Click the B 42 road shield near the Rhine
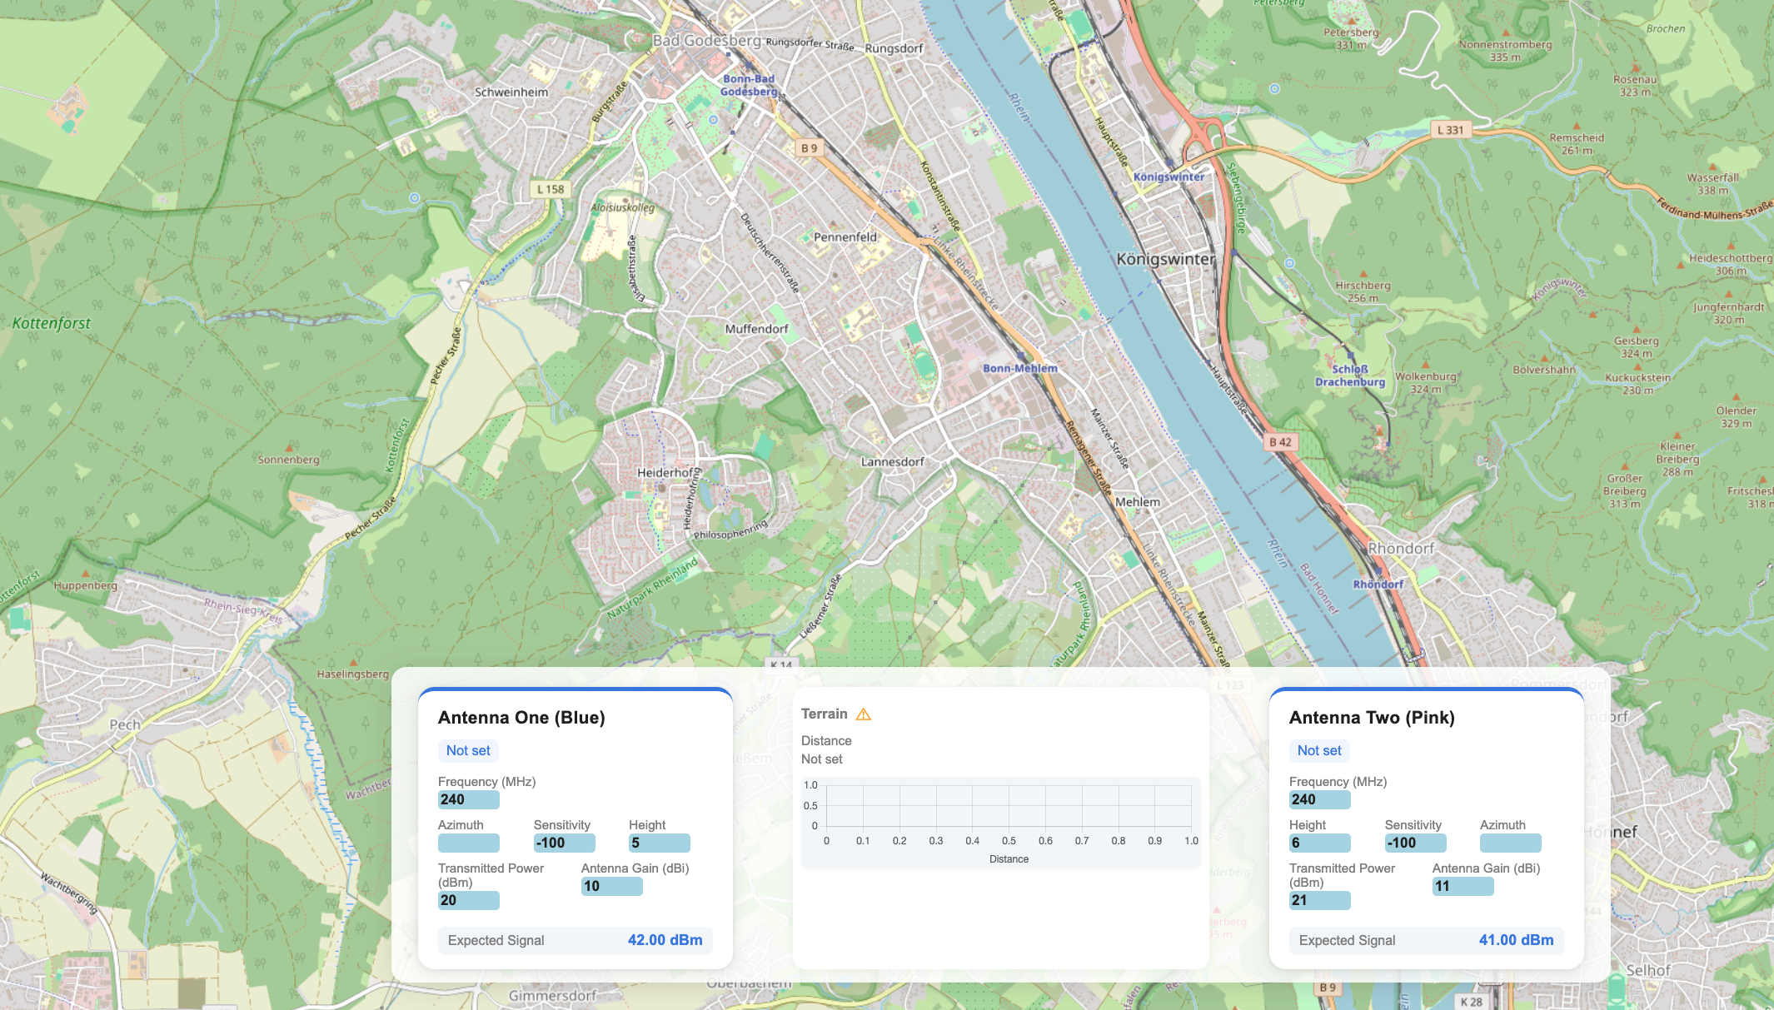 point(1280,442)
